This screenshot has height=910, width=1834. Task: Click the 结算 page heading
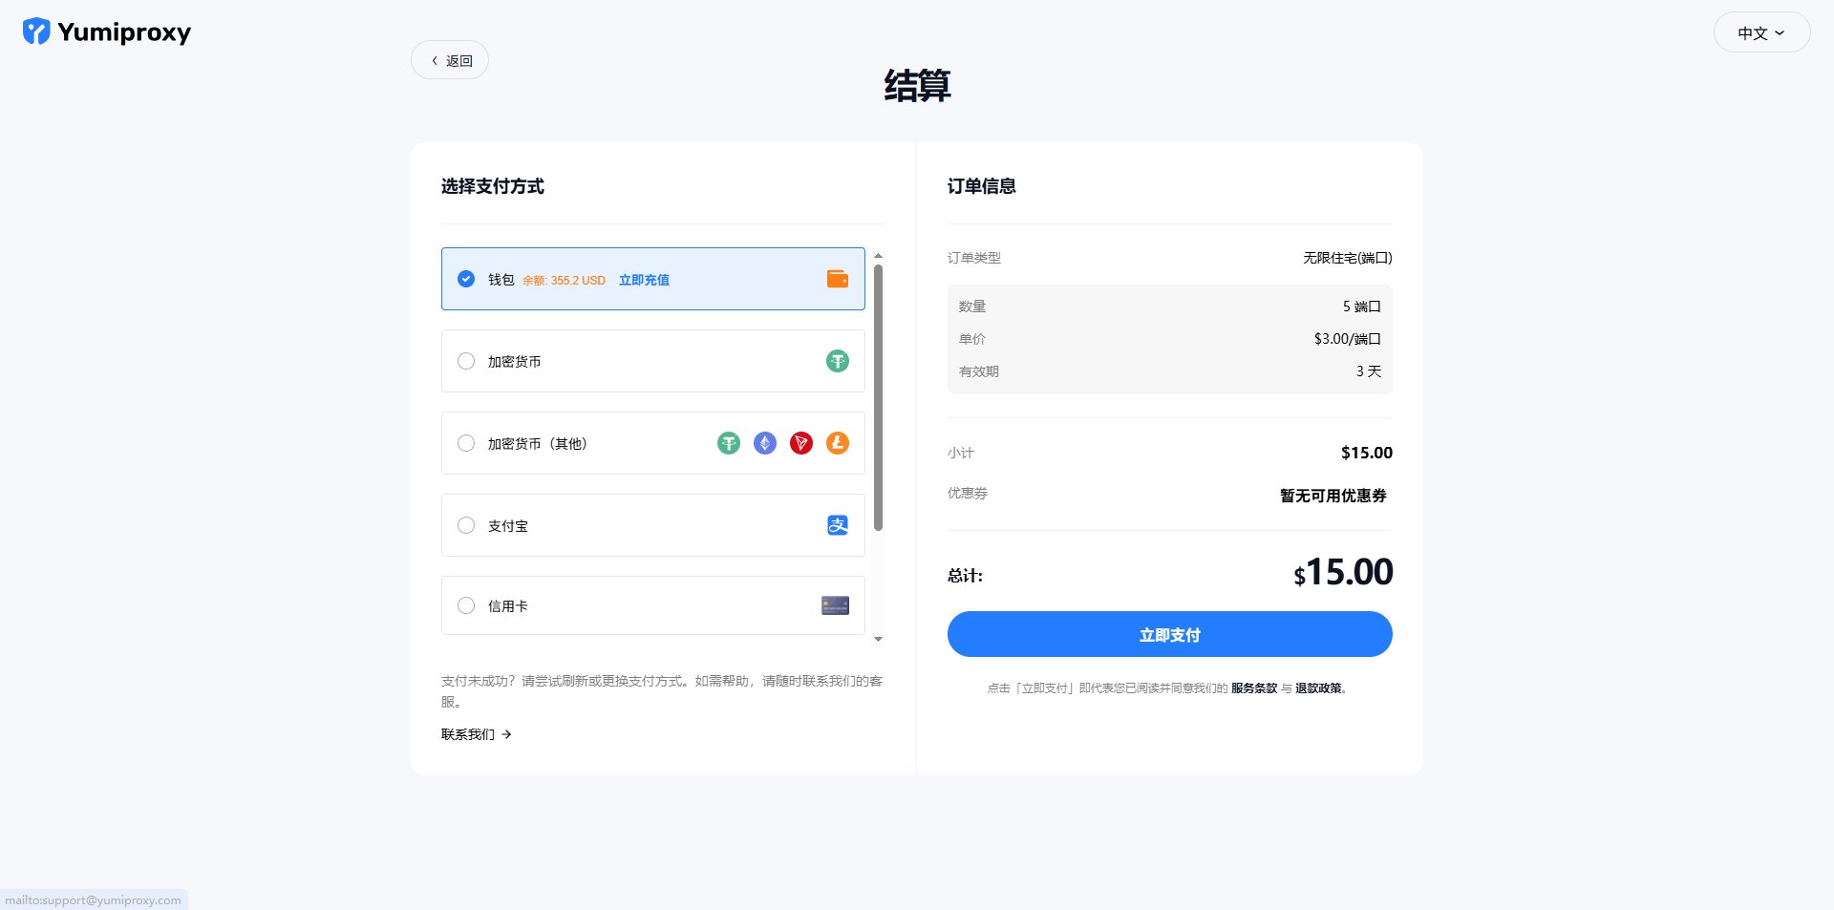[917, 86]
